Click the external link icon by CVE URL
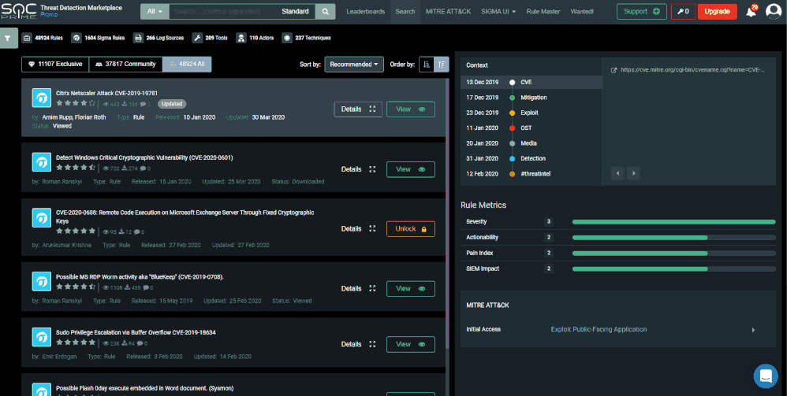This screenshot has width=787, height=396. 614,70
